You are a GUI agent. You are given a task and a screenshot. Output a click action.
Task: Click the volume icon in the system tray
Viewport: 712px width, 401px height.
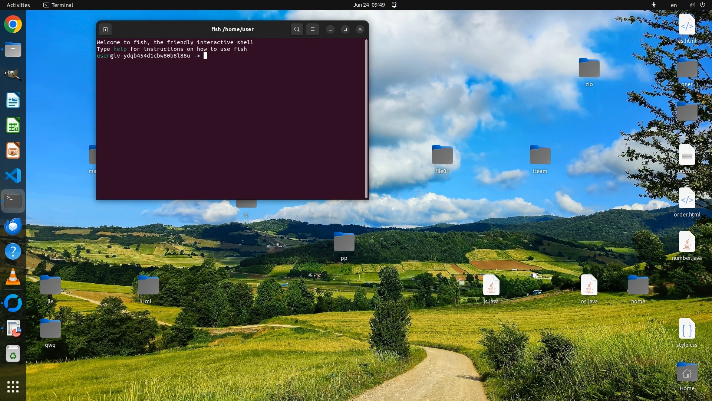click(x=692, y=5)
